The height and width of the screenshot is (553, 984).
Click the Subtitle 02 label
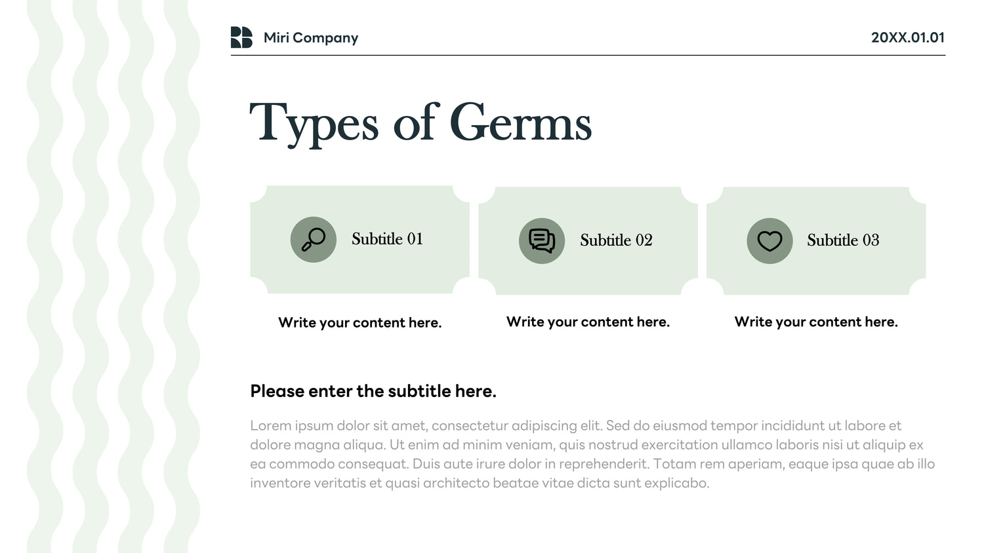tap(616, 240)
